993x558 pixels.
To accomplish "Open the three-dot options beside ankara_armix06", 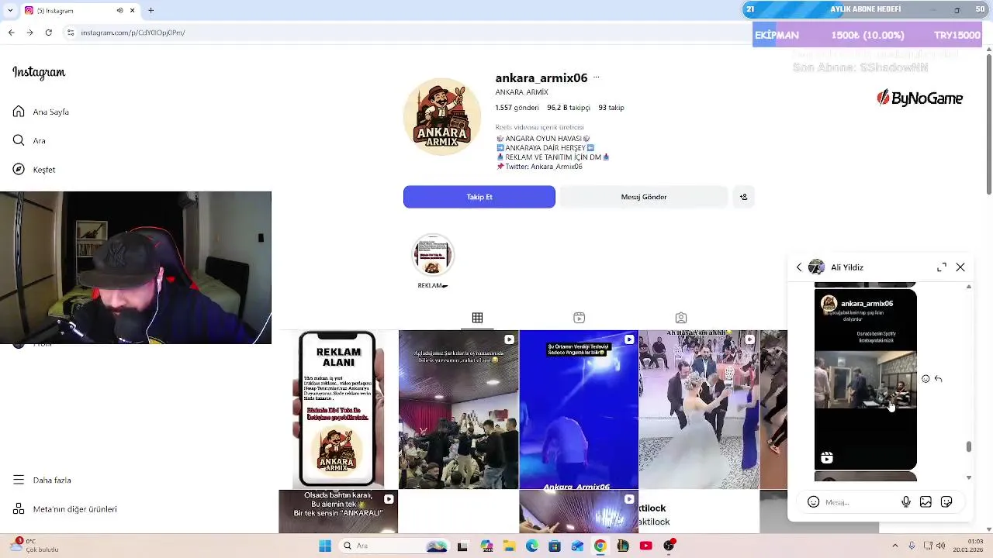I will click(x=596, y=77).
